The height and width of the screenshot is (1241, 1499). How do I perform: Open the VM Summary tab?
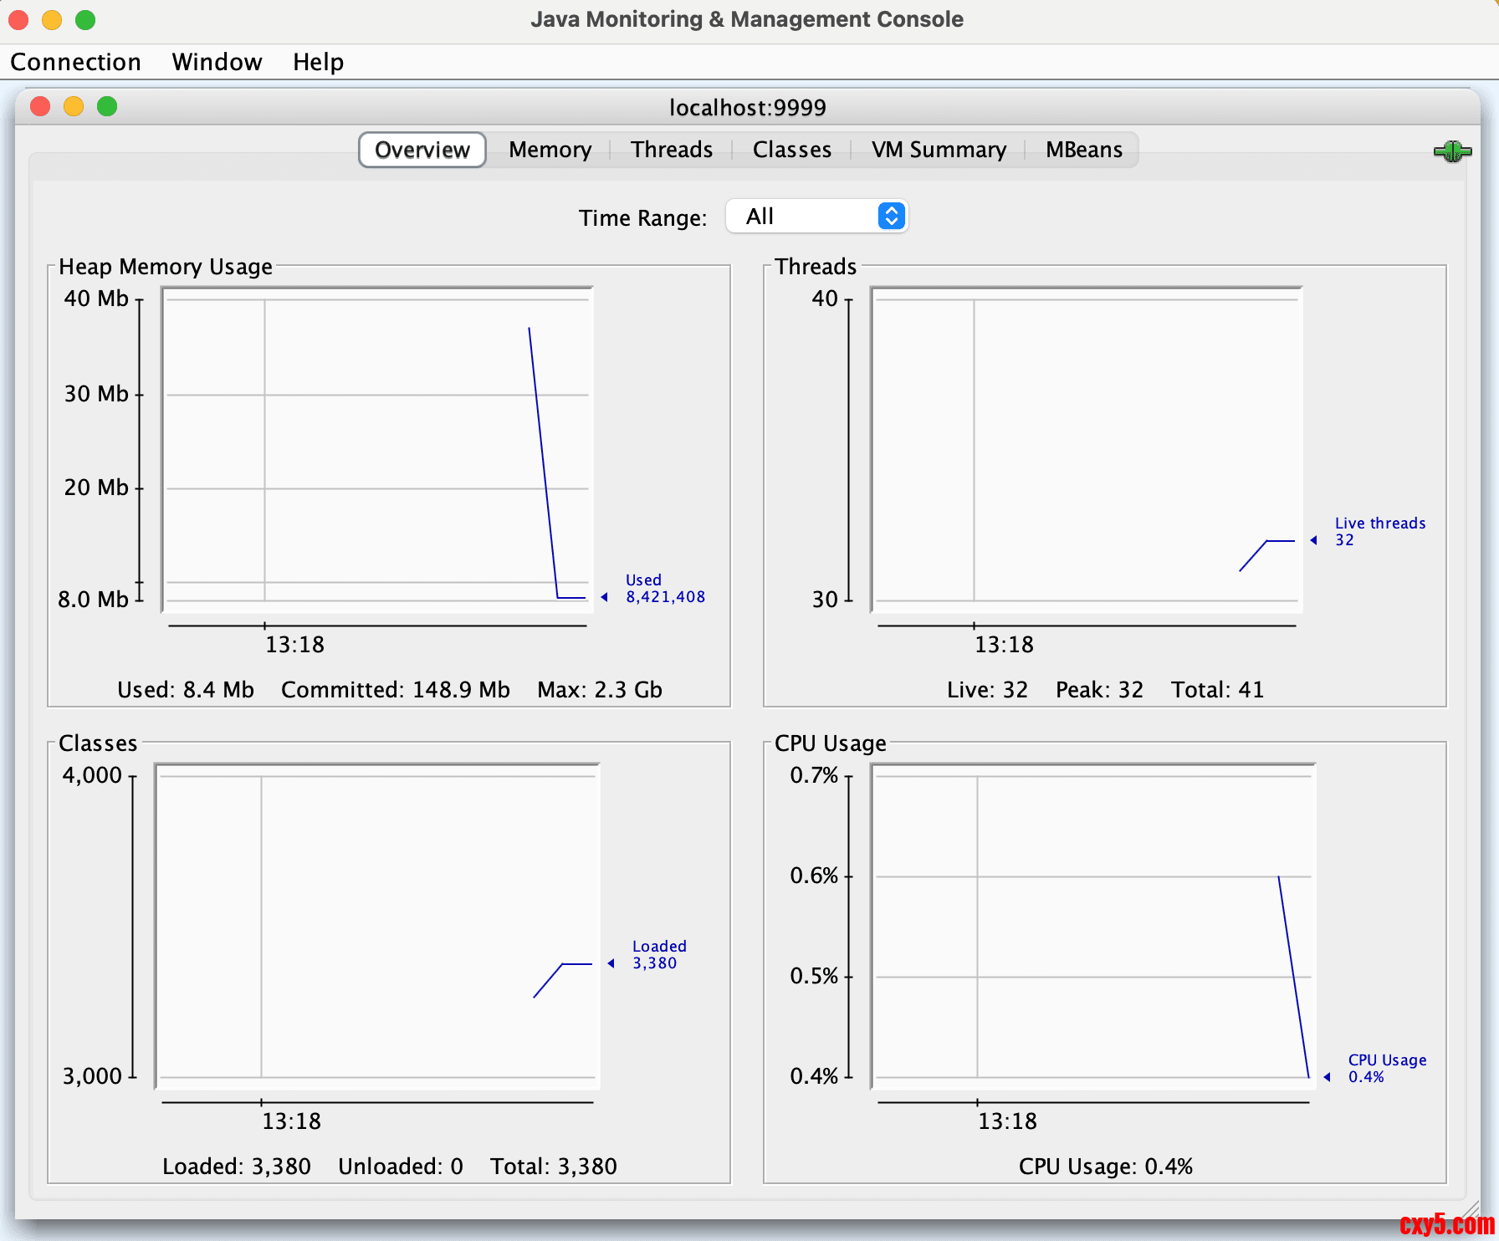pyautogui.click(x=938, y=150)
